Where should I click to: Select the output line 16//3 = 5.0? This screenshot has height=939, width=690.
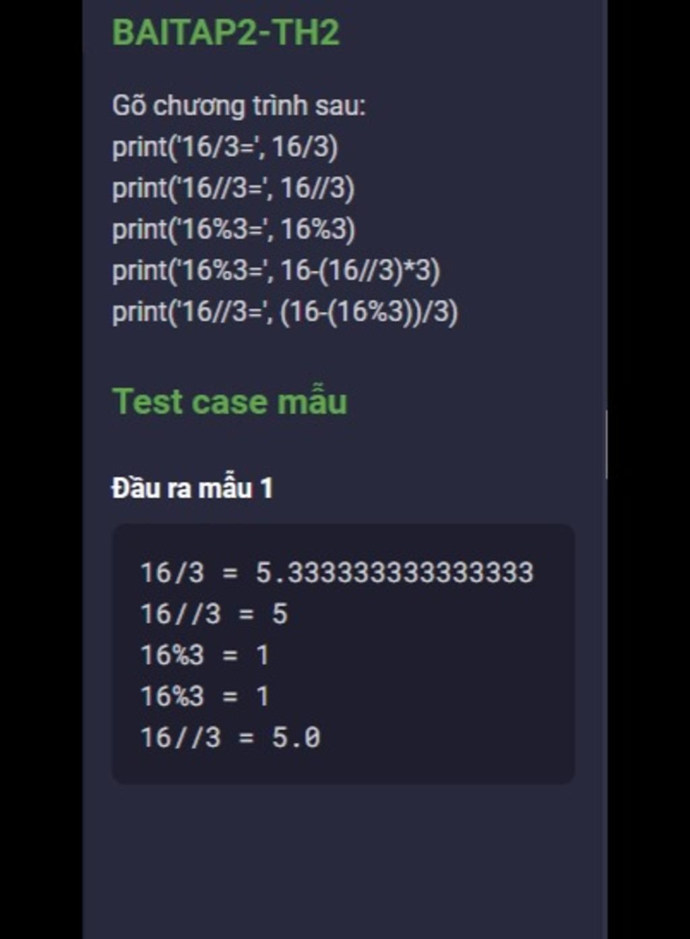pos(230,737)
